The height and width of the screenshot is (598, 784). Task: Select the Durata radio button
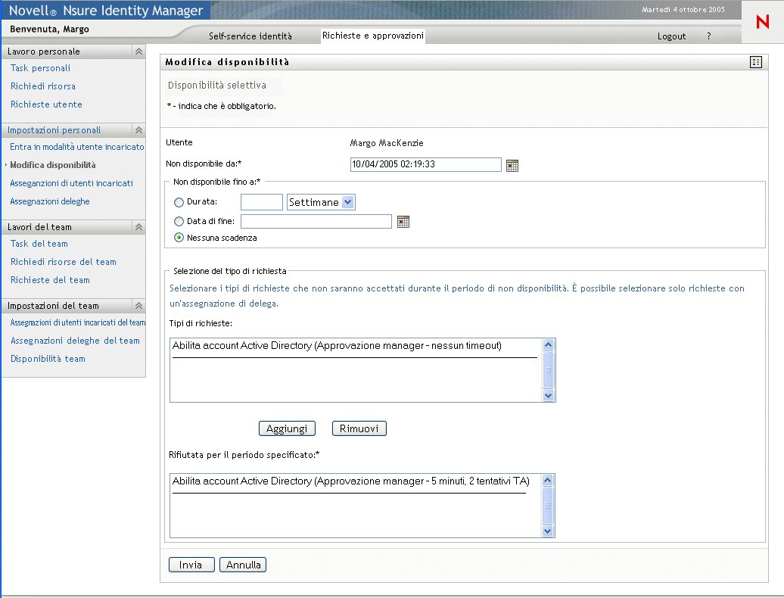click(179, 202)
